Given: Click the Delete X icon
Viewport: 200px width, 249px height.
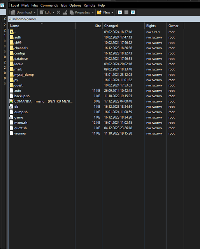Looking at the screenshot, I should [58, 12].
